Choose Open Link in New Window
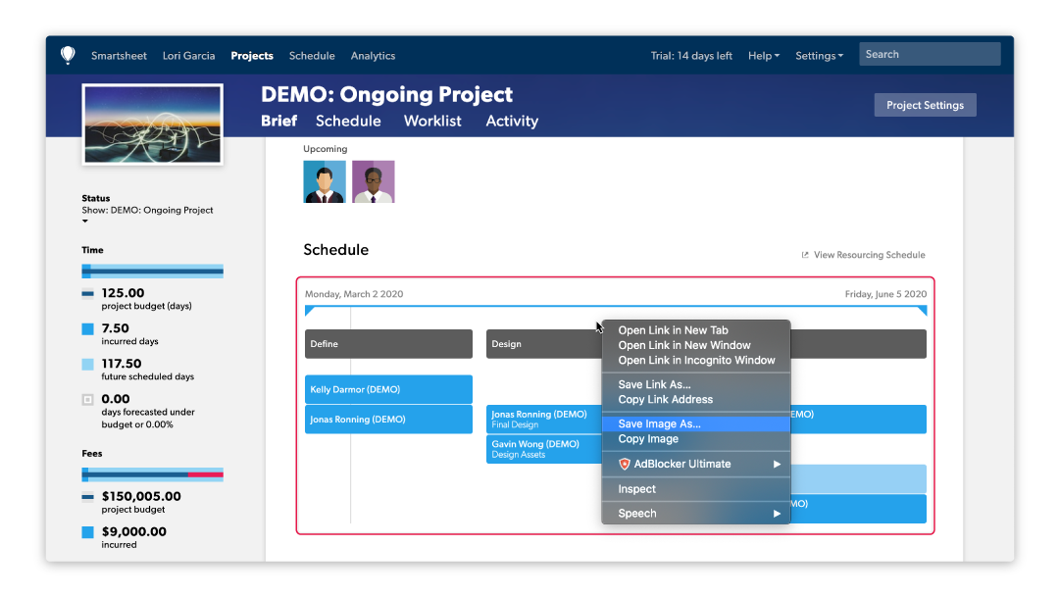1059x596 pixels. (684, 345)
